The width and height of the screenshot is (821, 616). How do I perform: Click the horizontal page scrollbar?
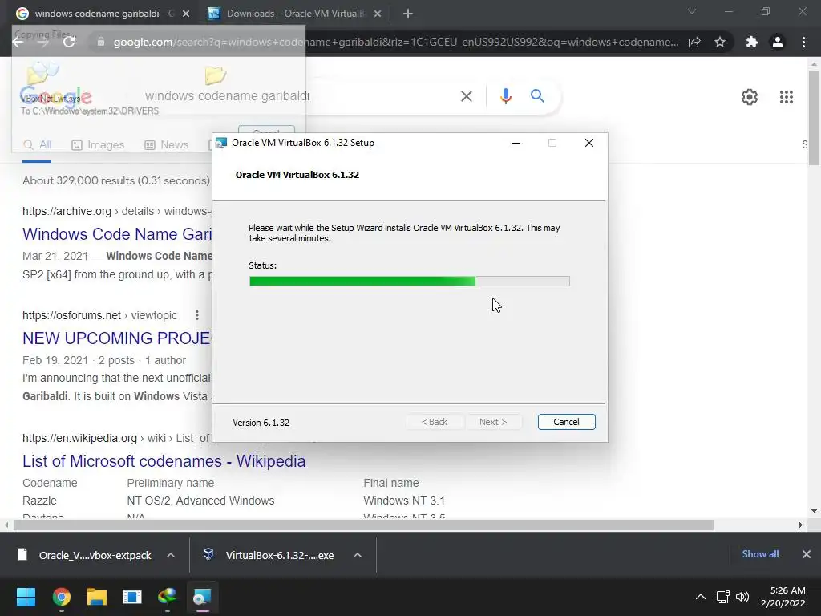[x=364, y=525]
